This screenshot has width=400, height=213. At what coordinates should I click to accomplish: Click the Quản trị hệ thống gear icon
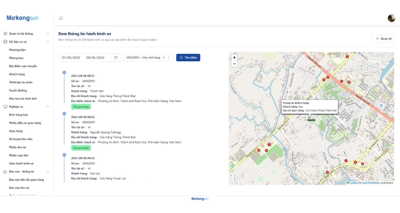click(x=5, y=34)
